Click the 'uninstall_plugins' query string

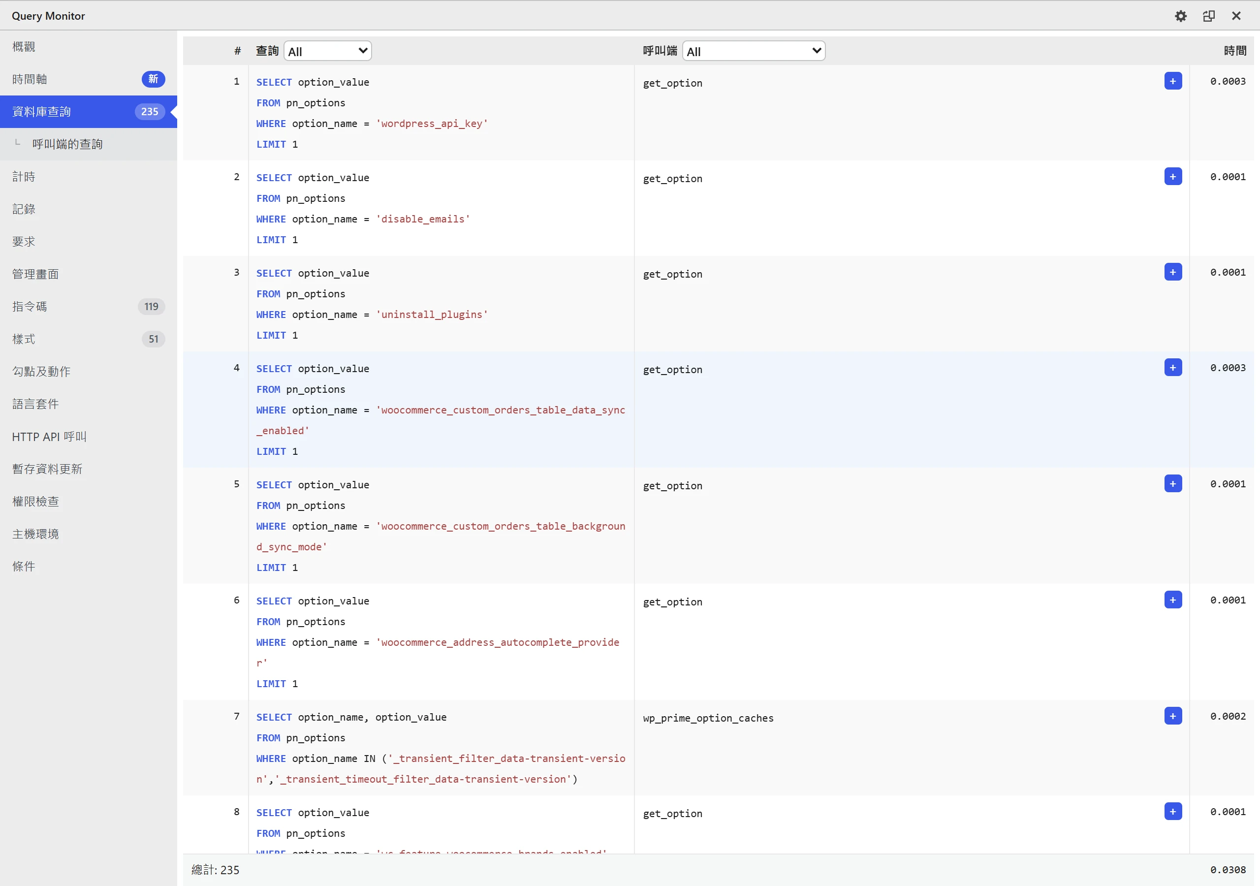coord(432,315)
